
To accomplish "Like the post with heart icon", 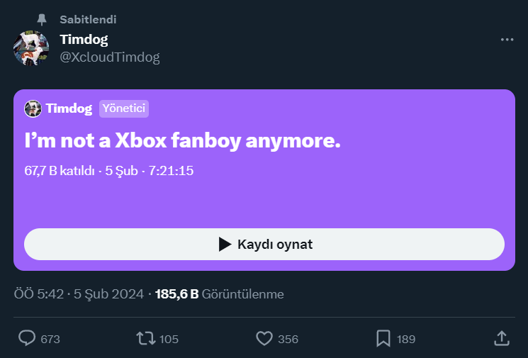I will [264, 338].
